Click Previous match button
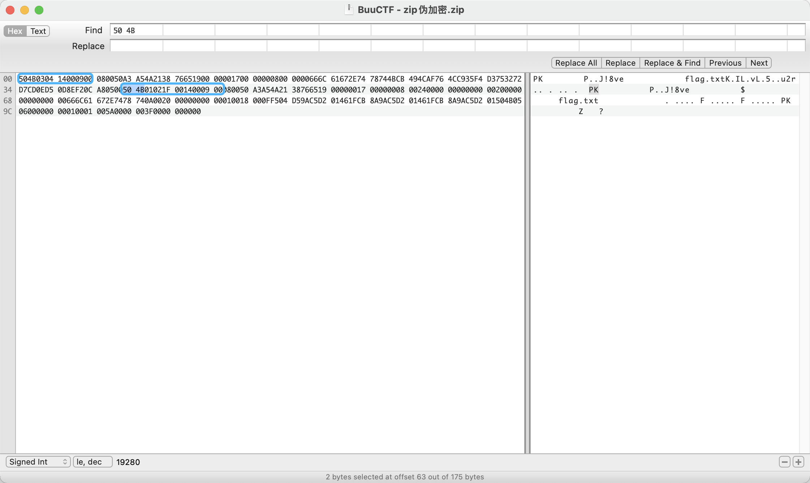810x483 pixels. (725, 63)
